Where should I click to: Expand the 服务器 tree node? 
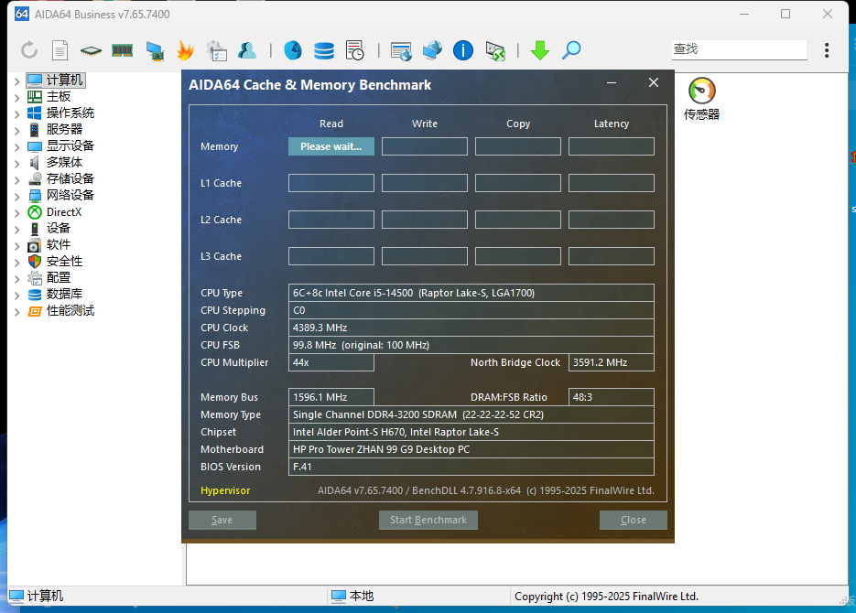tap(16, 131)
